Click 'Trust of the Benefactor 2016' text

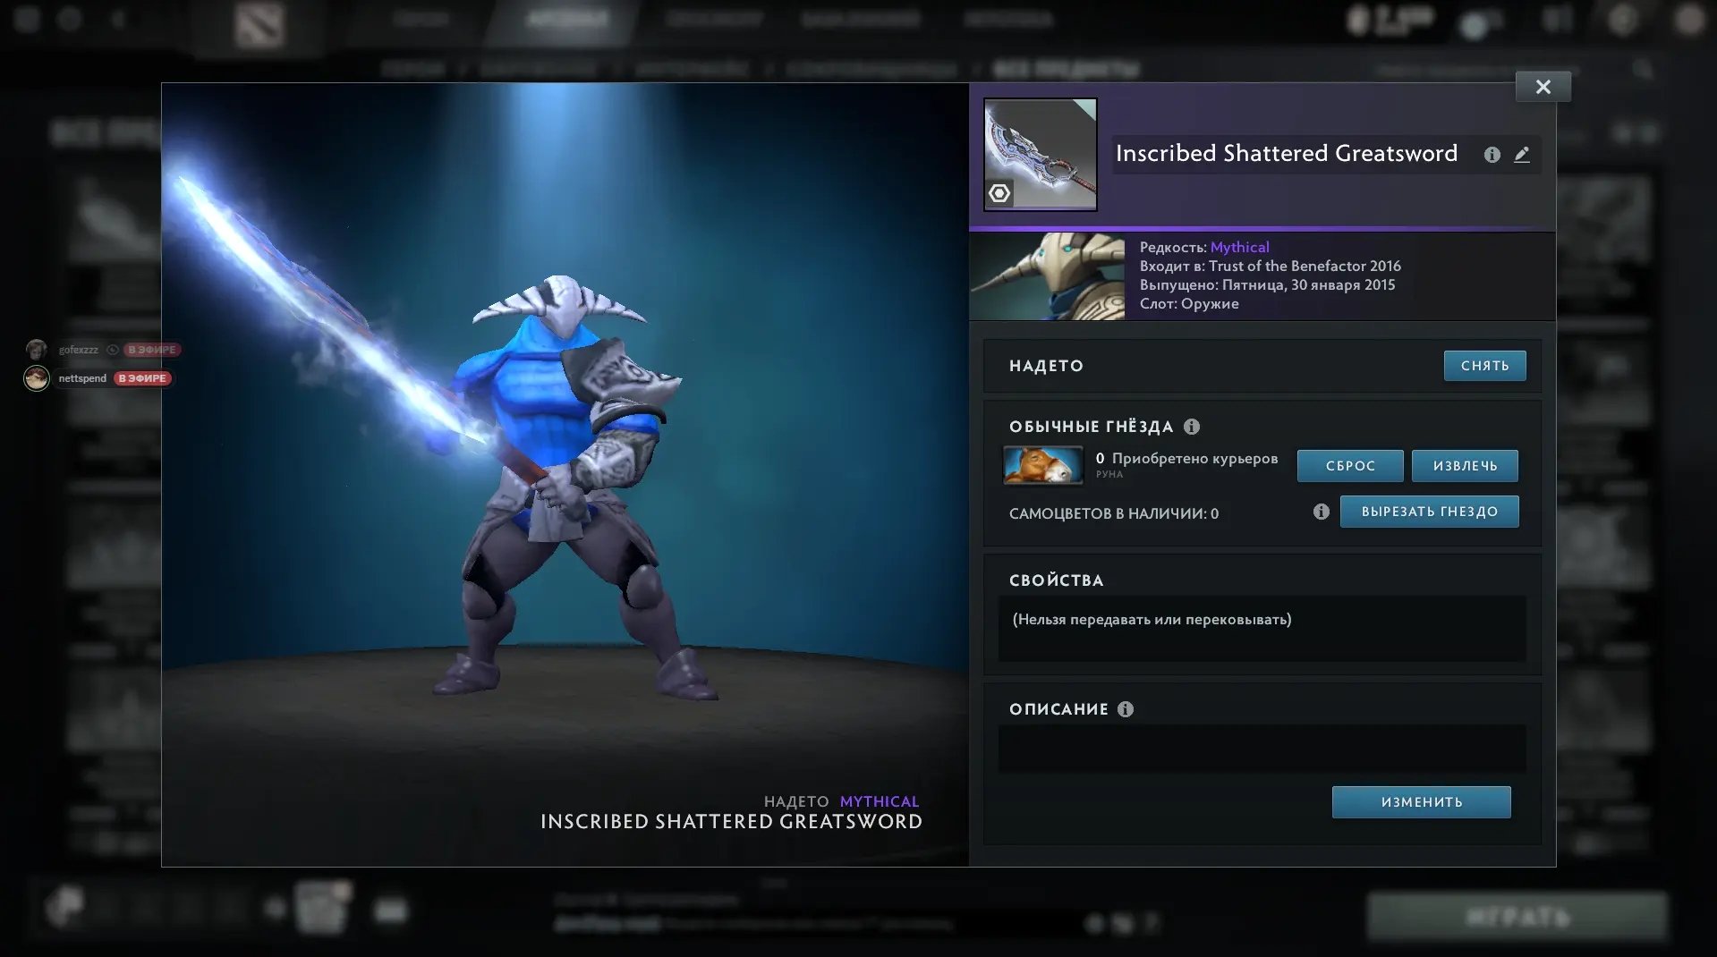pos(1305,267)
